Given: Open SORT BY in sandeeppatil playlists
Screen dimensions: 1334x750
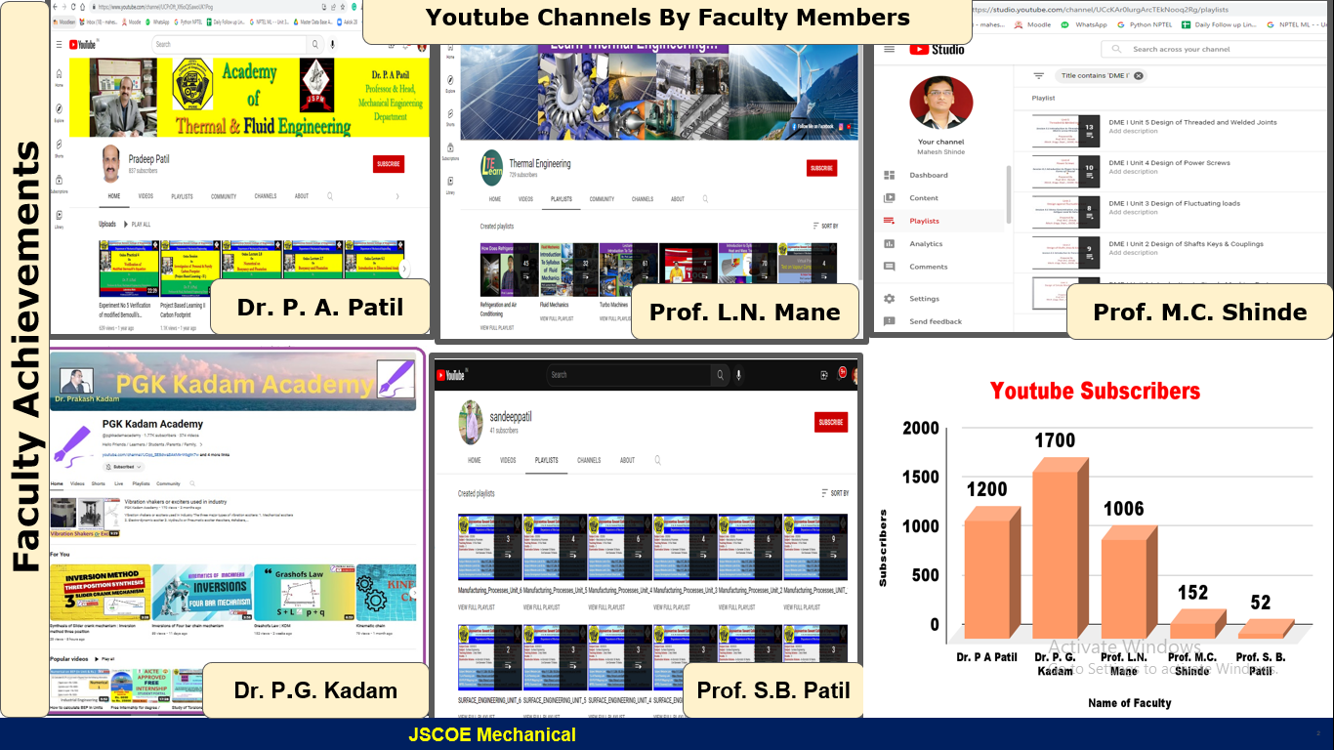Looking at the screenshot, I should point(835,493).
